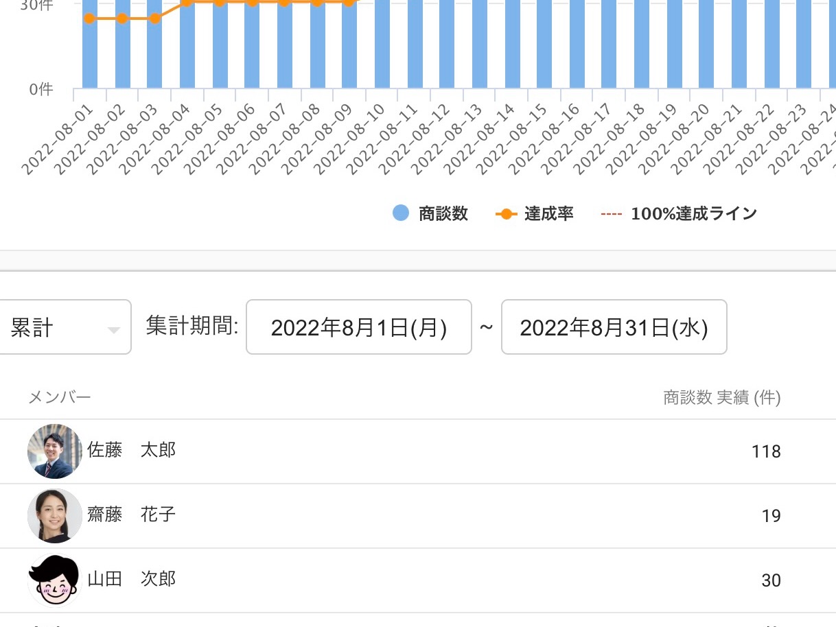Viewport: 836px width, 627px height.
Task: Click the 0件 y-axis label
Action: click(41, 89)
